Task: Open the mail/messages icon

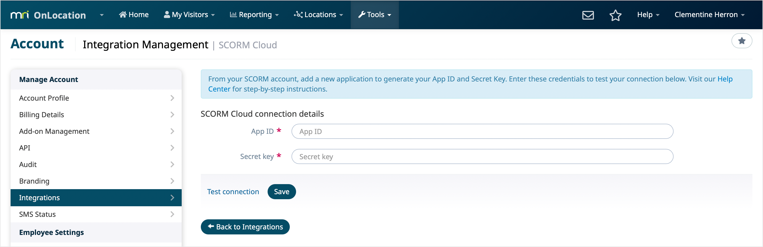Action: 588,15
